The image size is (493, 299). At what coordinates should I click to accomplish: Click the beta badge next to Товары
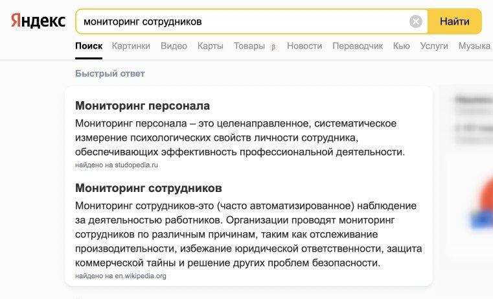273,47
